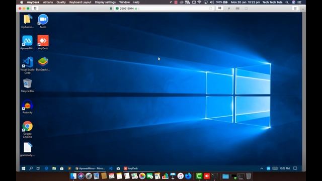Screen dimensions: 322x181
Task: Expand hidden system tray icons
Action: tap(262, 168)
